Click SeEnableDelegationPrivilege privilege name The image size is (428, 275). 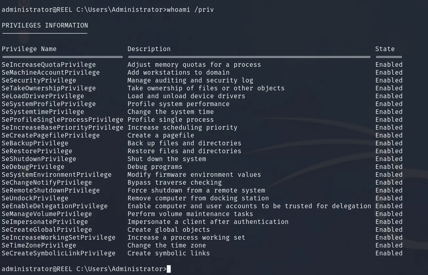[x=55, y=206]
